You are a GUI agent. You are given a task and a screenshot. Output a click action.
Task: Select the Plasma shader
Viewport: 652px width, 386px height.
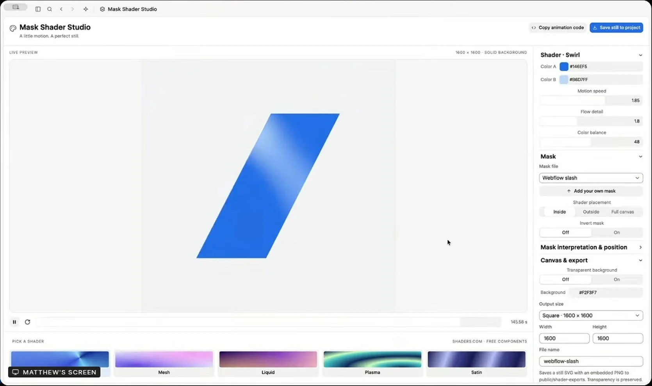tap(372, 363)
